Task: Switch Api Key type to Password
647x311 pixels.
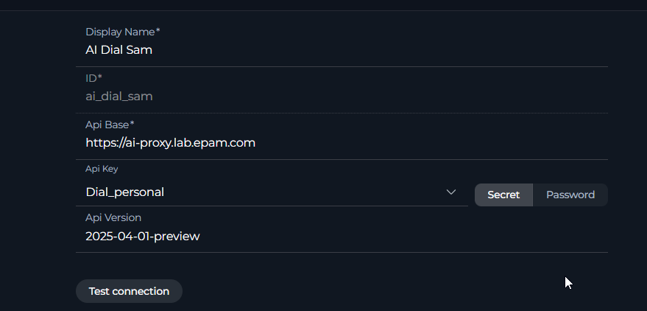Action: (570, 195)
